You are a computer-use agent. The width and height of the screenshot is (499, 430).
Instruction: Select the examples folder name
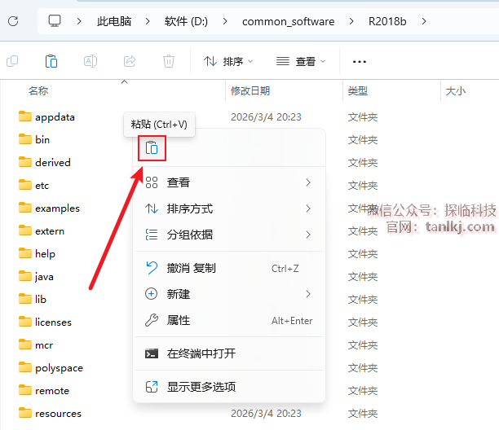click(x=57, y=208)
